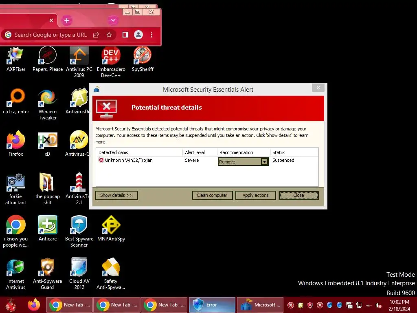The height and width of the screenshot is (313, 417).
Task: Bookmark page with star icon in Chrome
Action: (109, 35)
